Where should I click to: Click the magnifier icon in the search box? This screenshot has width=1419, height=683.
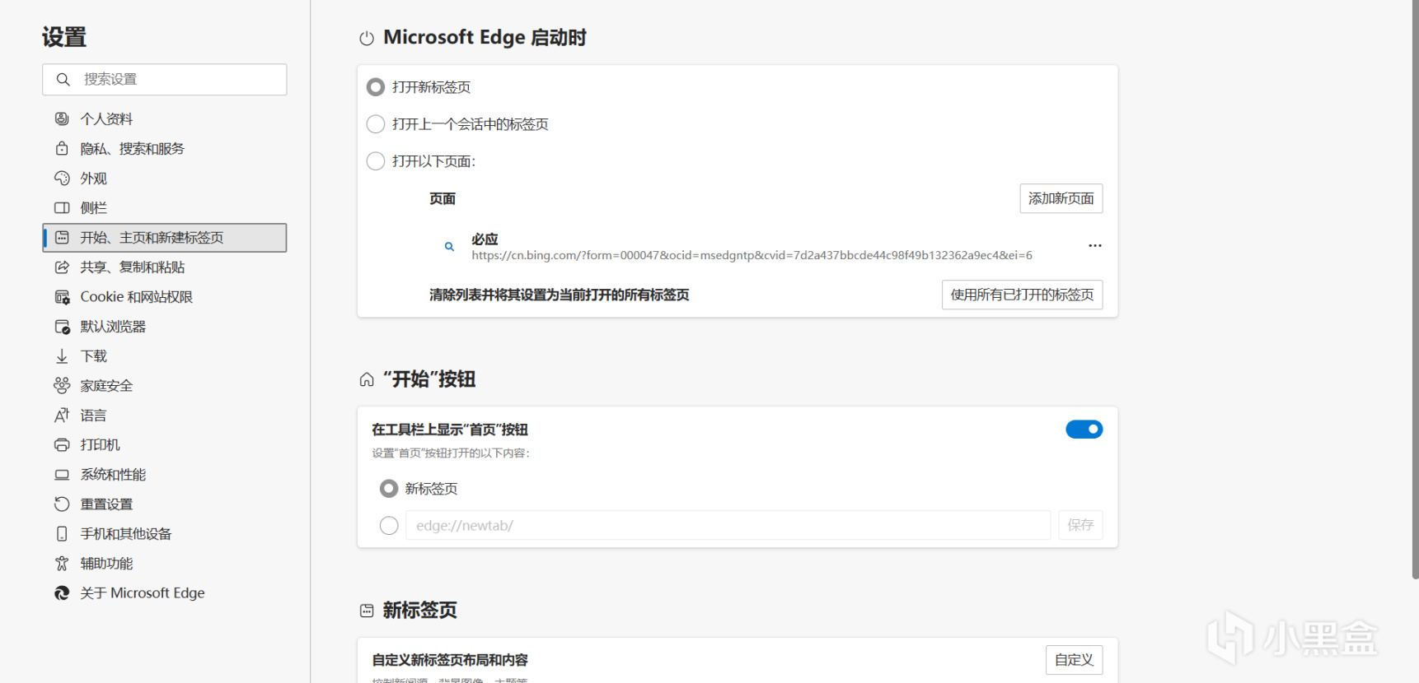pos(63,79)
